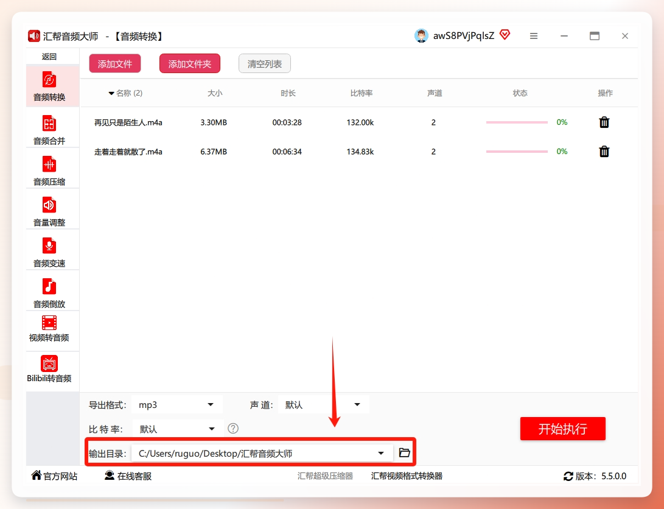This screenshot has height=509, width=664.
Task: Sort list by the 名称 column arrow
Action: [x=111, y=93]
